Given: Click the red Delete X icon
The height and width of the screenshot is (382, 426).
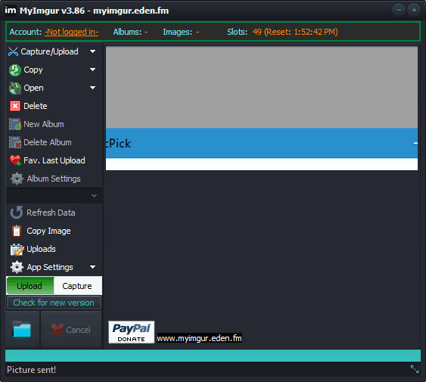Looking at the screenshot, I should (x=15, y=106).
